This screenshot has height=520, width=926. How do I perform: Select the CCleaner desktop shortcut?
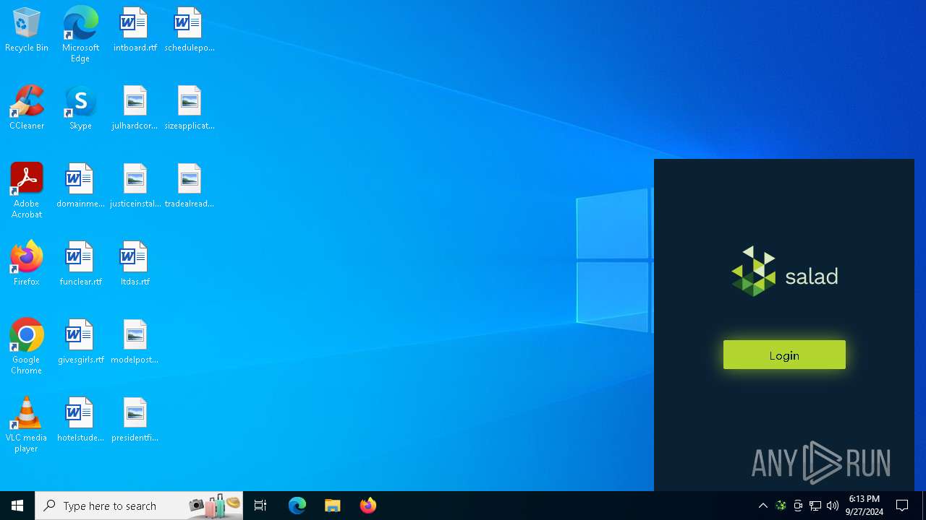click(x=27, y=108)
